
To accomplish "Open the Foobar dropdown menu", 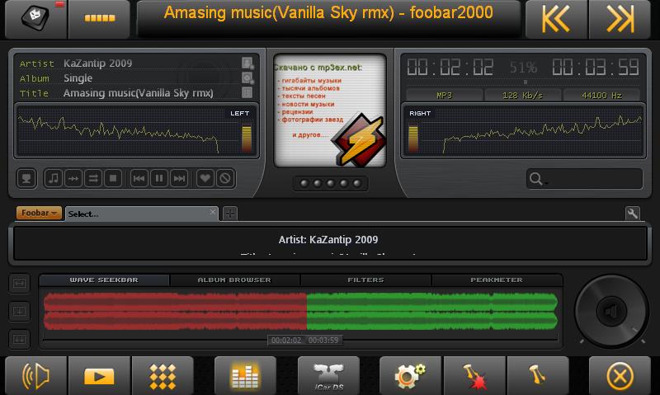I will (40, 214).
